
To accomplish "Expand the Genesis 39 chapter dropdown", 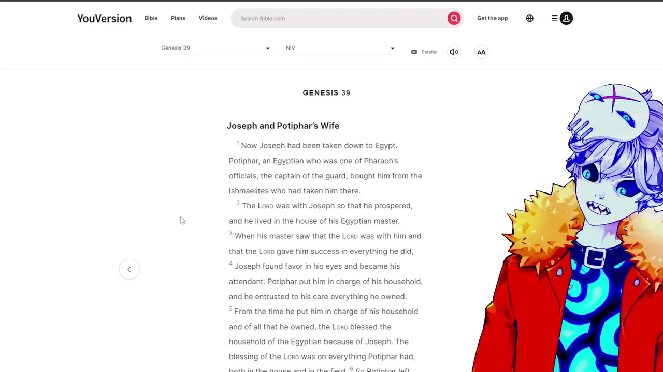I will pyautogui.click(x=216, y=48).
